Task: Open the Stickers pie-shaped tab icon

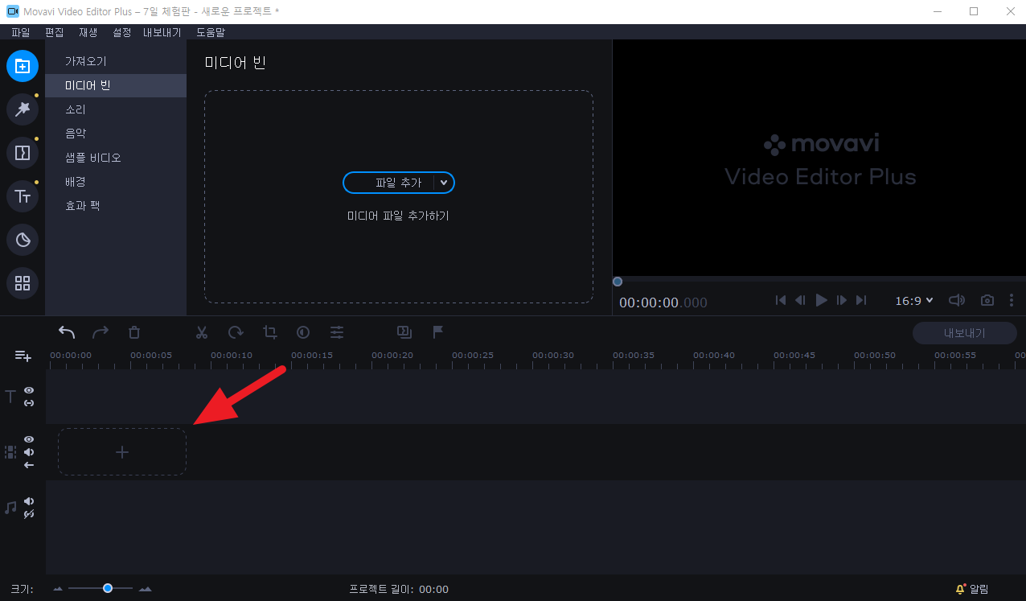Action: 23,240
